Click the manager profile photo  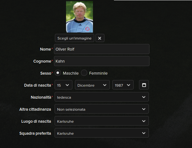pos(79,17)
